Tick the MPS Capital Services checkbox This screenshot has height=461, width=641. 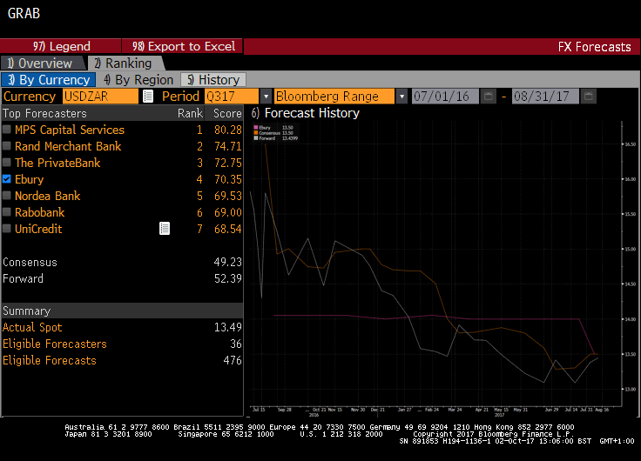pyautogui.click(x=7, y=130)
